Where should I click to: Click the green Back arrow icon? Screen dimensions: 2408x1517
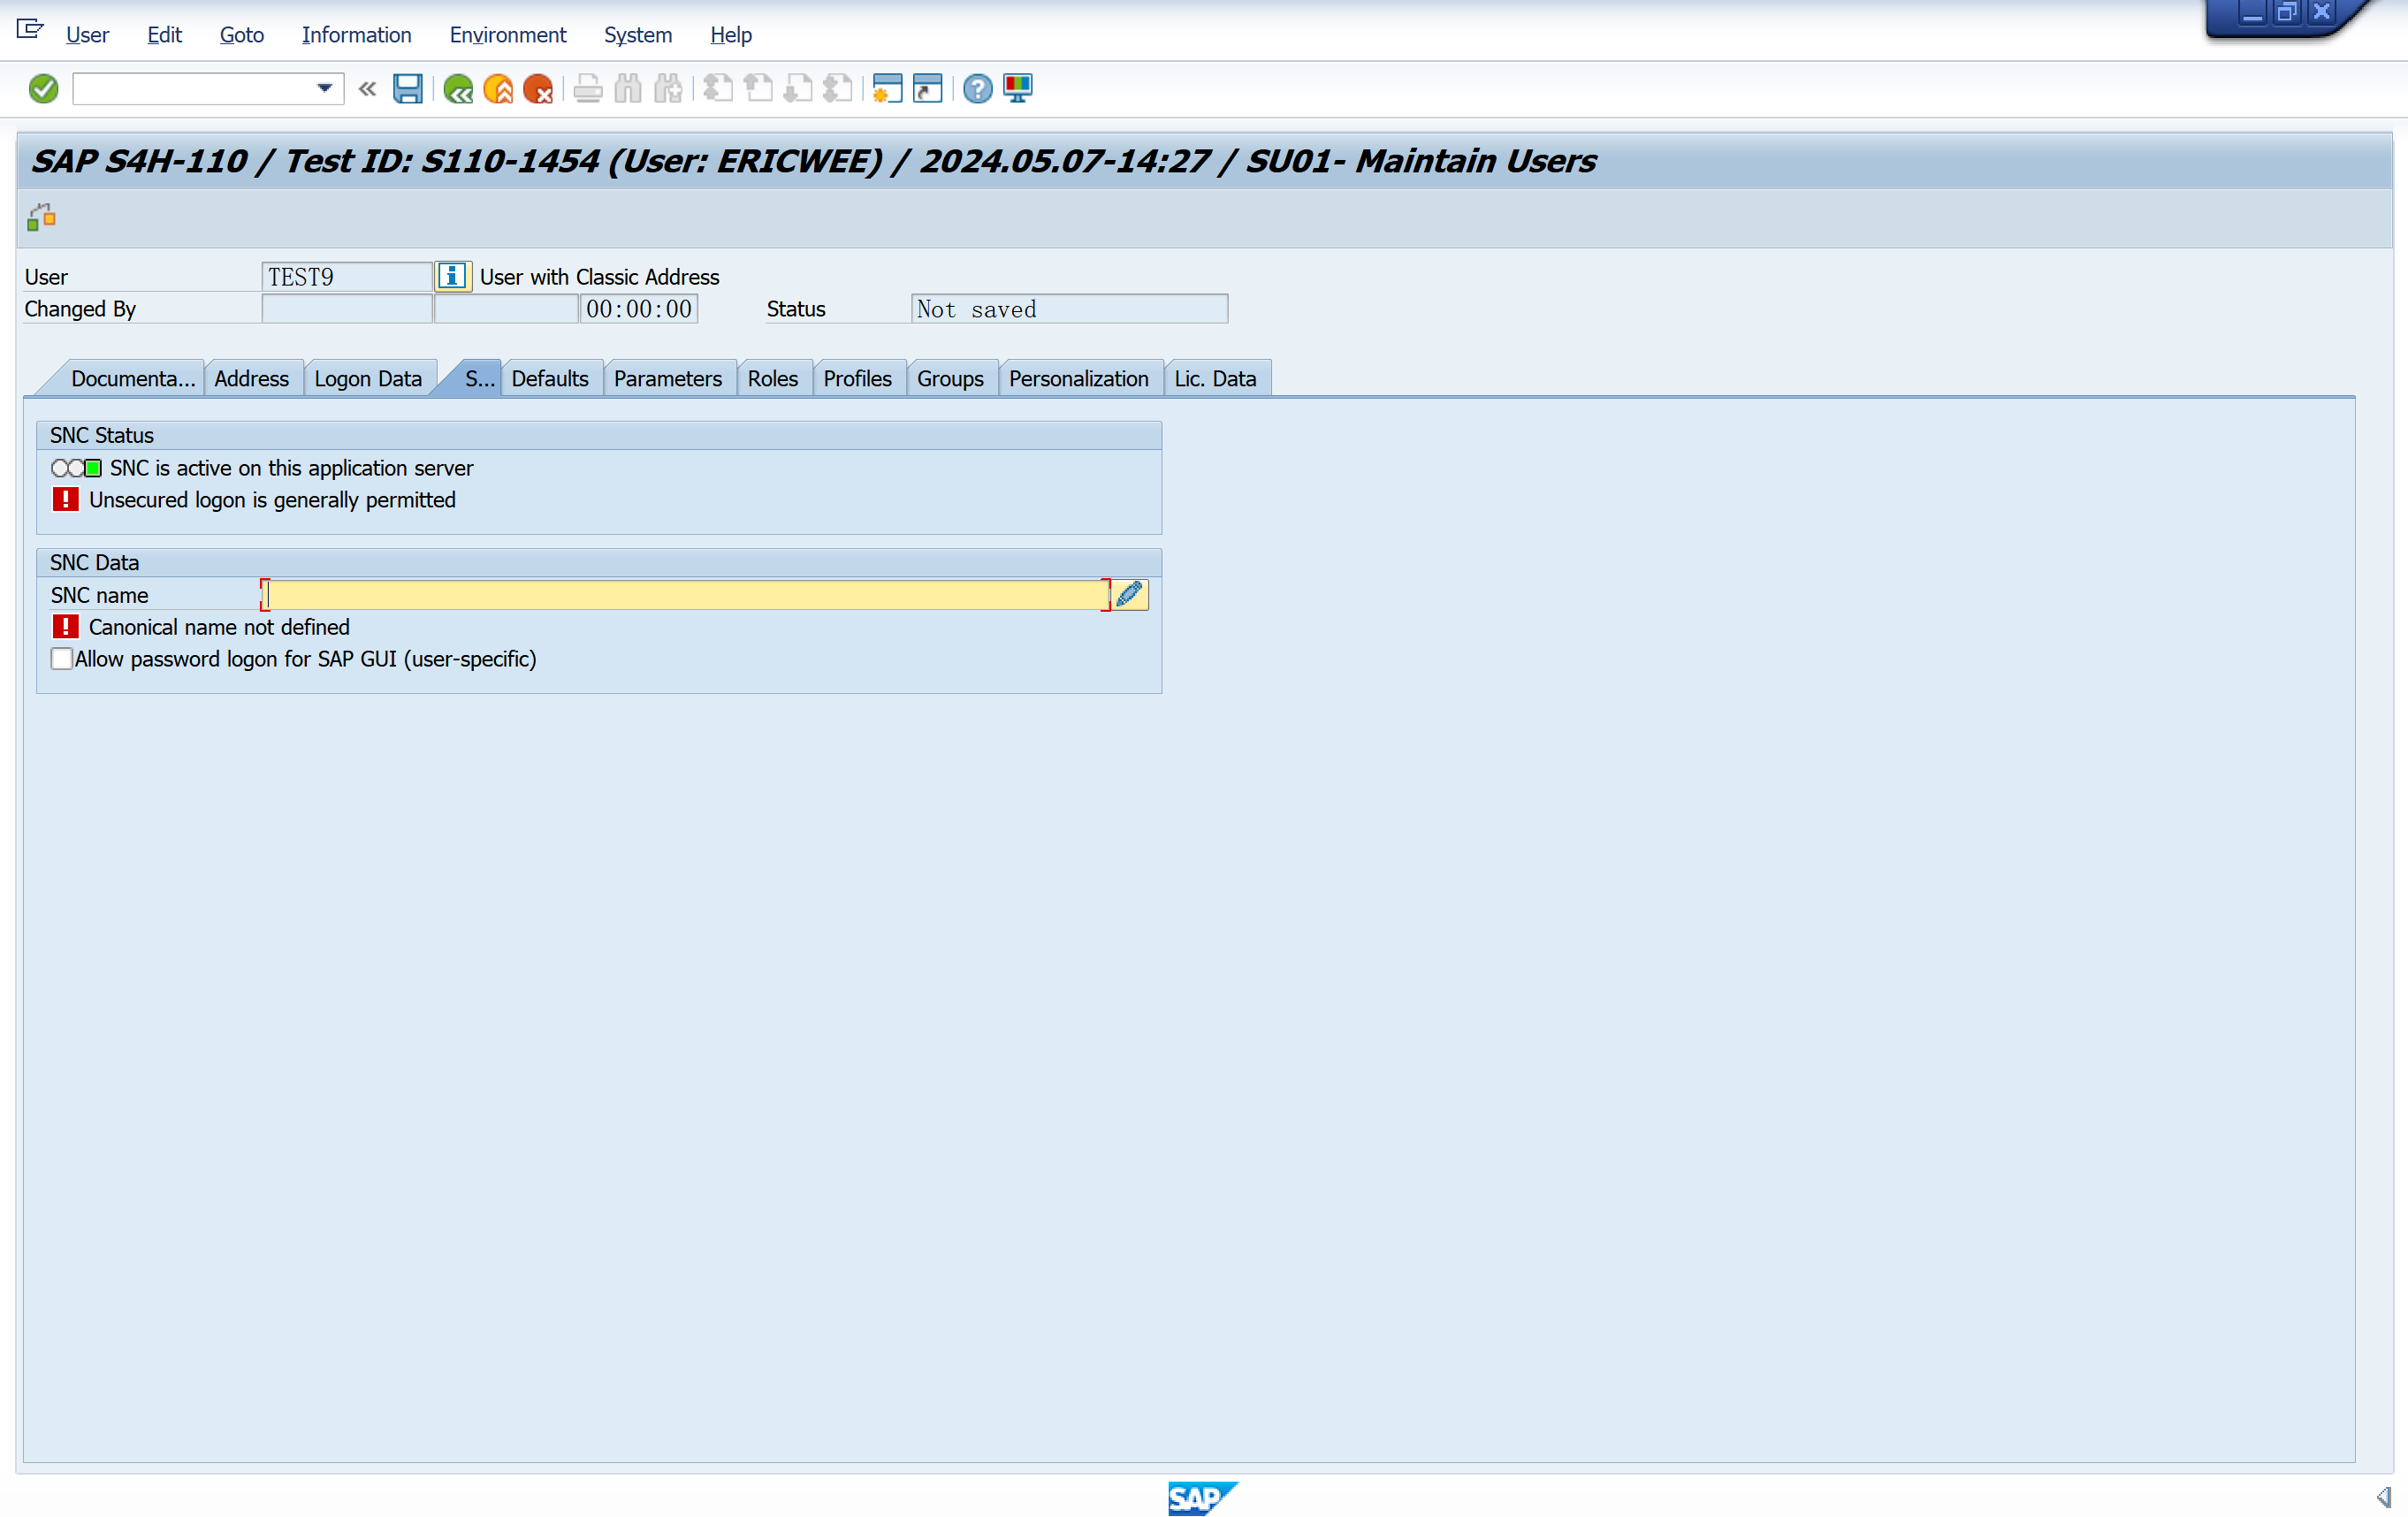click(x=458, y=89)
